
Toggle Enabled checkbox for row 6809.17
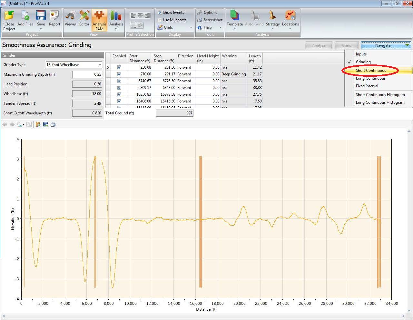tap(119, 88)
